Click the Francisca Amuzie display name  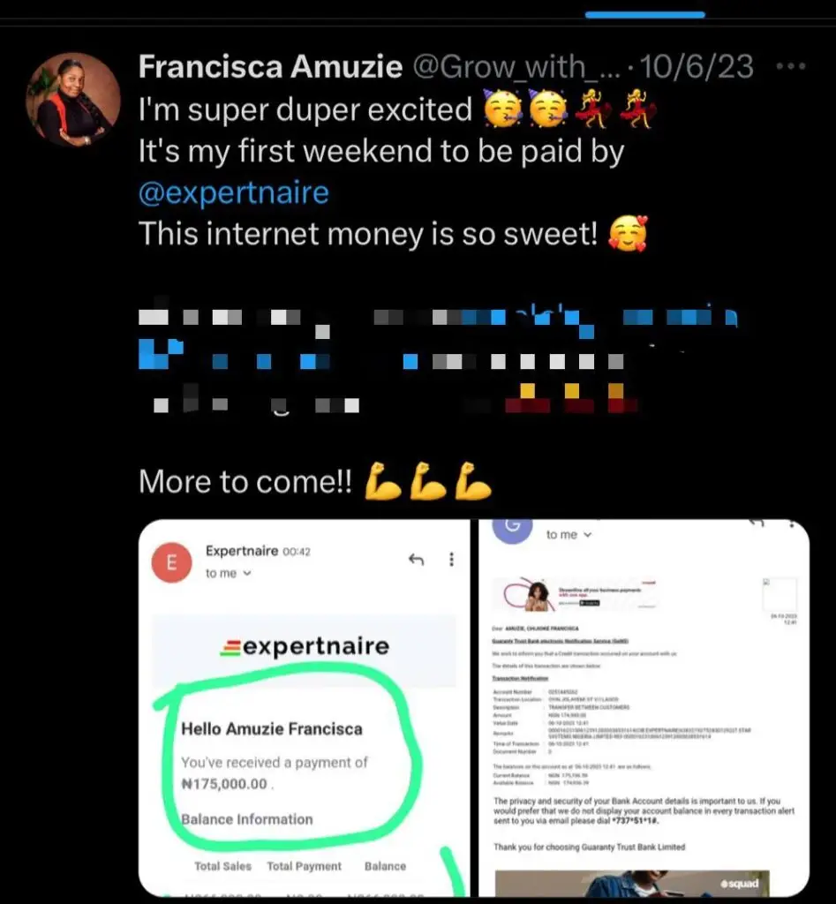[270, 66]
